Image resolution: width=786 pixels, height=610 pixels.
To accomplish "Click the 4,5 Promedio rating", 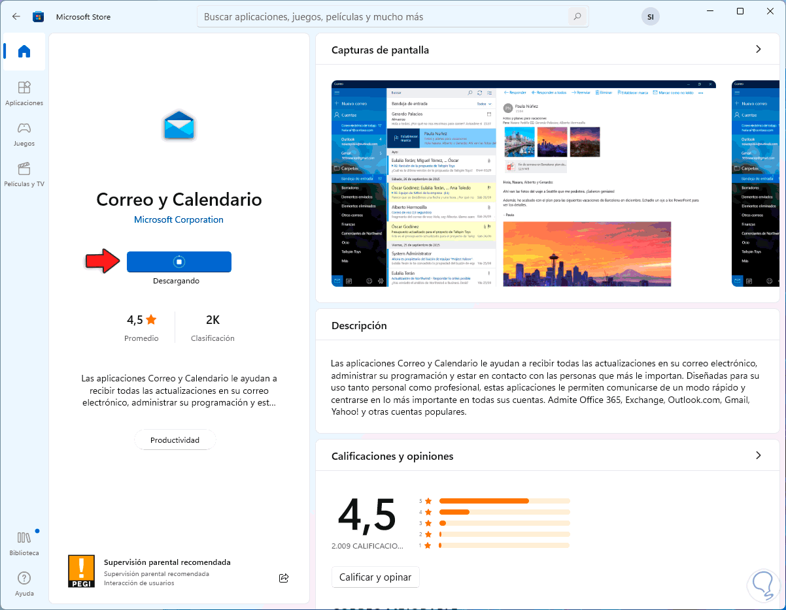I will pyautogui.click(x=142, y=328).
